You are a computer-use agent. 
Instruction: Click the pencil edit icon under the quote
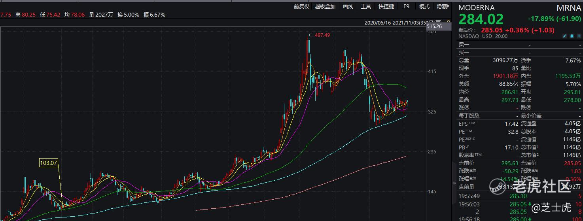click(565, 36)
